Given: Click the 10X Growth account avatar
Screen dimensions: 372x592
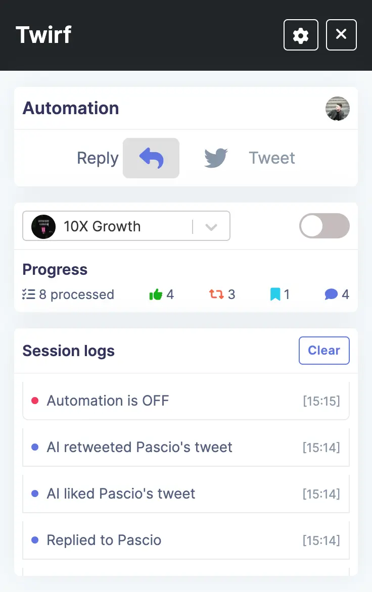Looking at the screenshot, I should click(43, 226).
